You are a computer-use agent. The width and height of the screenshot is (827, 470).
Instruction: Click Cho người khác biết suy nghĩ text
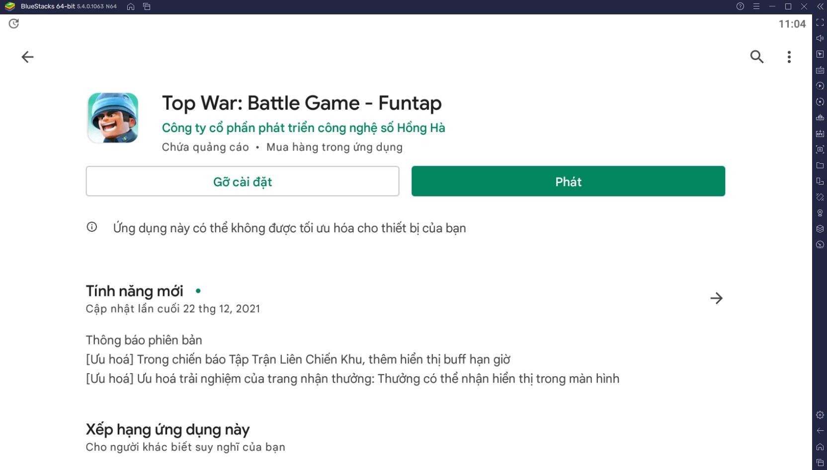click(x=185, y=447)
